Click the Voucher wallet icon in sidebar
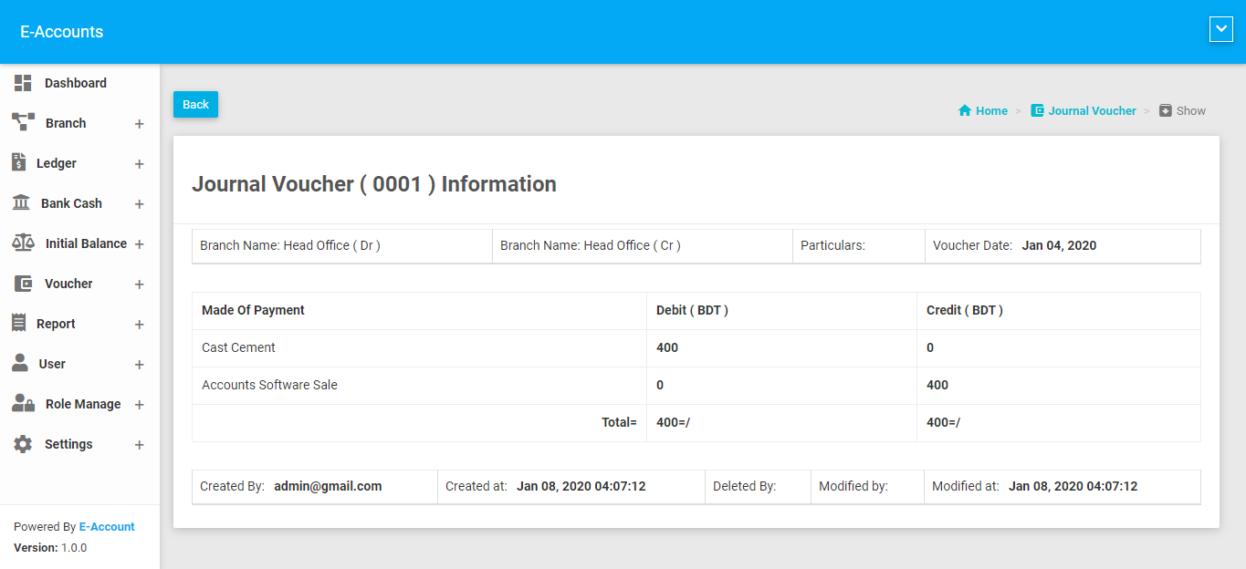Image resolution: width=1246 pixels, height=569 pixels. [x=23, y=284]
